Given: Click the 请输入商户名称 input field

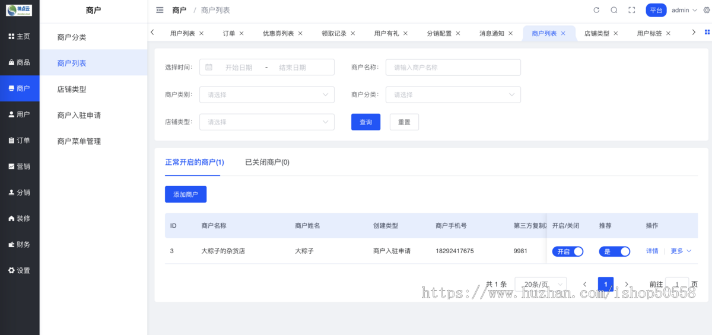Looking at the screenshot, I should [x=453, y=68].
